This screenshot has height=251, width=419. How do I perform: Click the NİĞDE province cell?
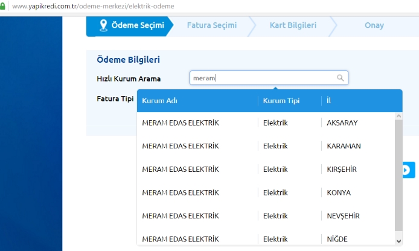(x=337, y=239)
